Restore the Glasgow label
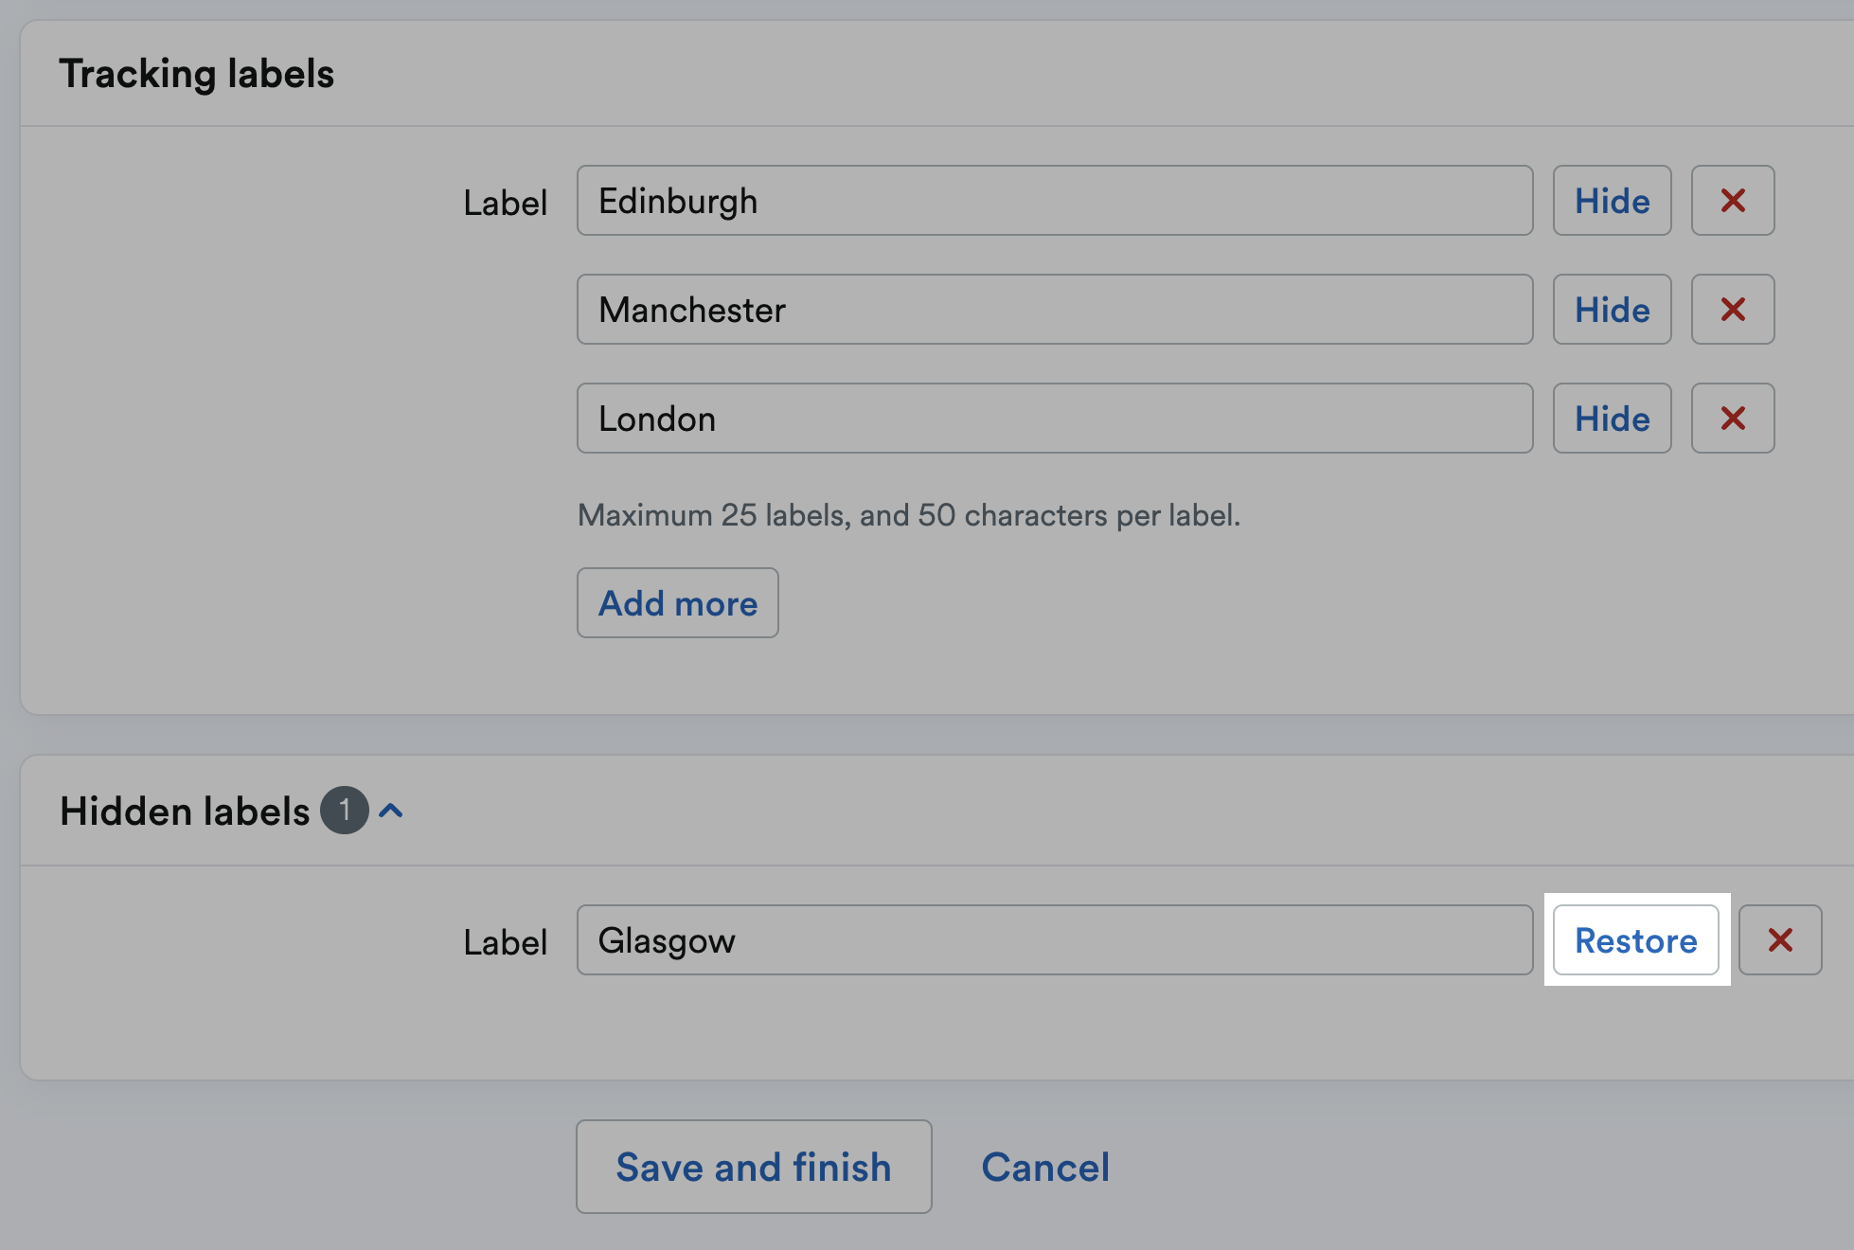 coord(1636,940)
